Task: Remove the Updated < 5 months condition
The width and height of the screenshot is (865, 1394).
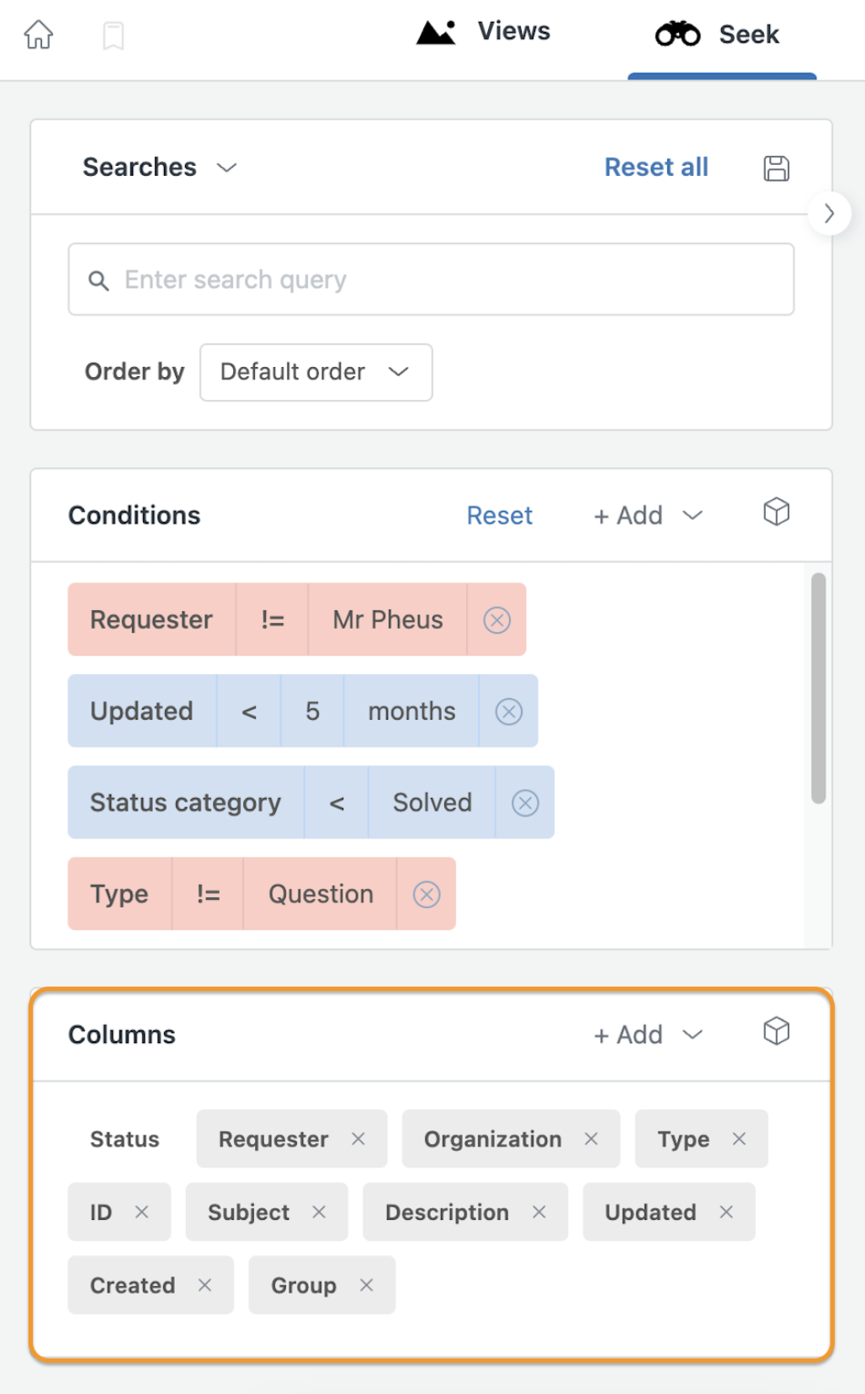Action: 508,711
